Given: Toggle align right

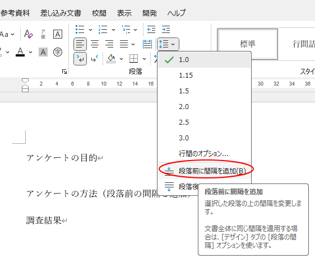Looking at the screenshot, I should coord(109,44).
